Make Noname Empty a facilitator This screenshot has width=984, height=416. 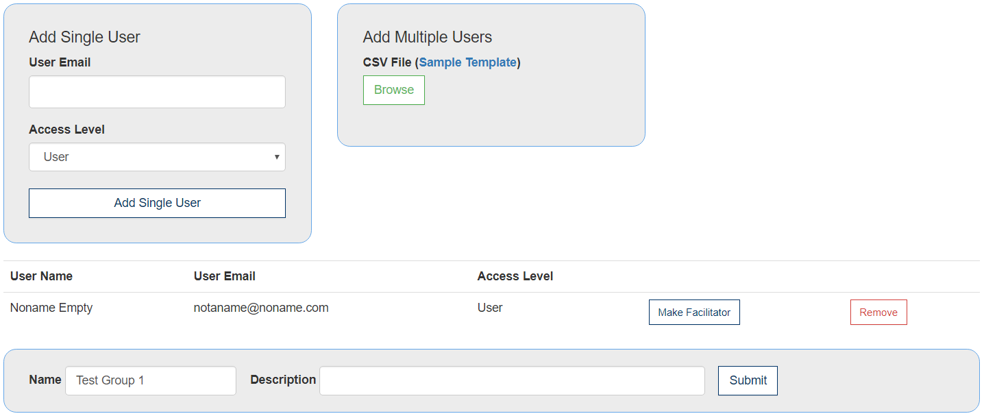(x=694, y=312)
